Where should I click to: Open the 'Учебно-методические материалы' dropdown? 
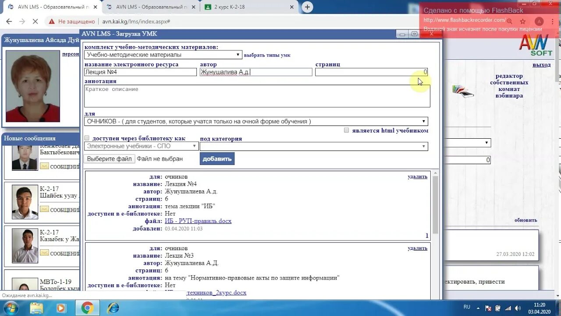coord(163,55)
